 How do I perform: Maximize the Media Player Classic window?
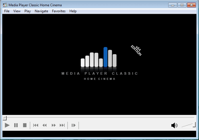[x=182, y=5]
